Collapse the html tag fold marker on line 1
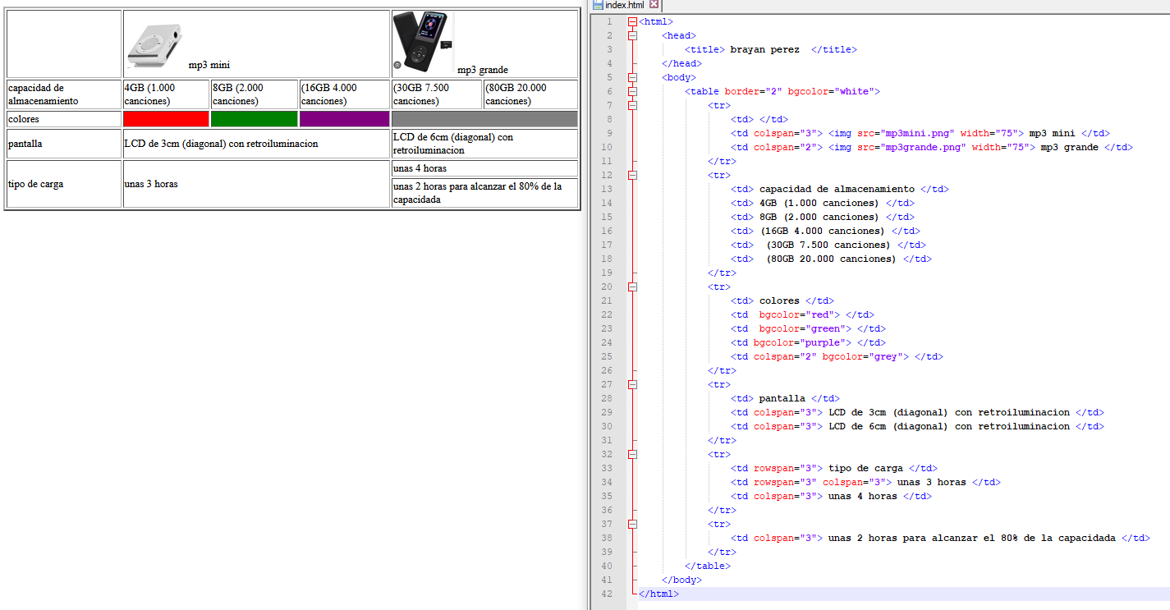Screen dimensions: 1170x610 click(x=632, y=21)
